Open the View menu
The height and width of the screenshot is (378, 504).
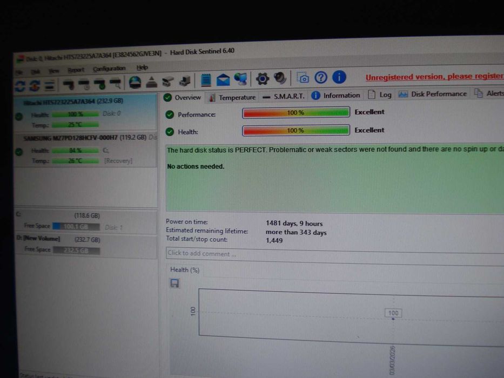pos(53,71)
